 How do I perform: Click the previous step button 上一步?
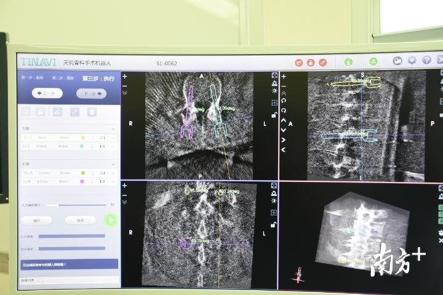pos(47,93)
